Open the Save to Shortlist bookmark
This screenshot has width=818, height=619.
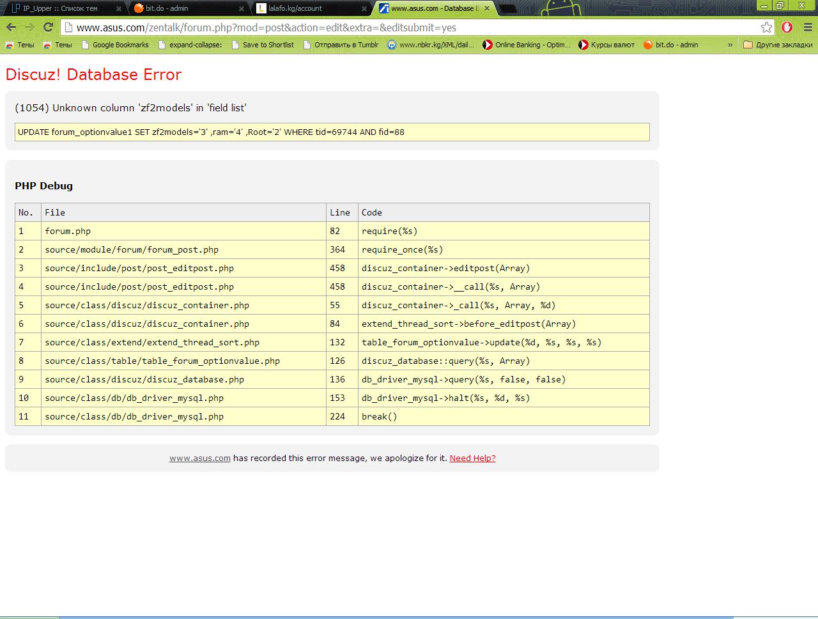coord(263,45)
